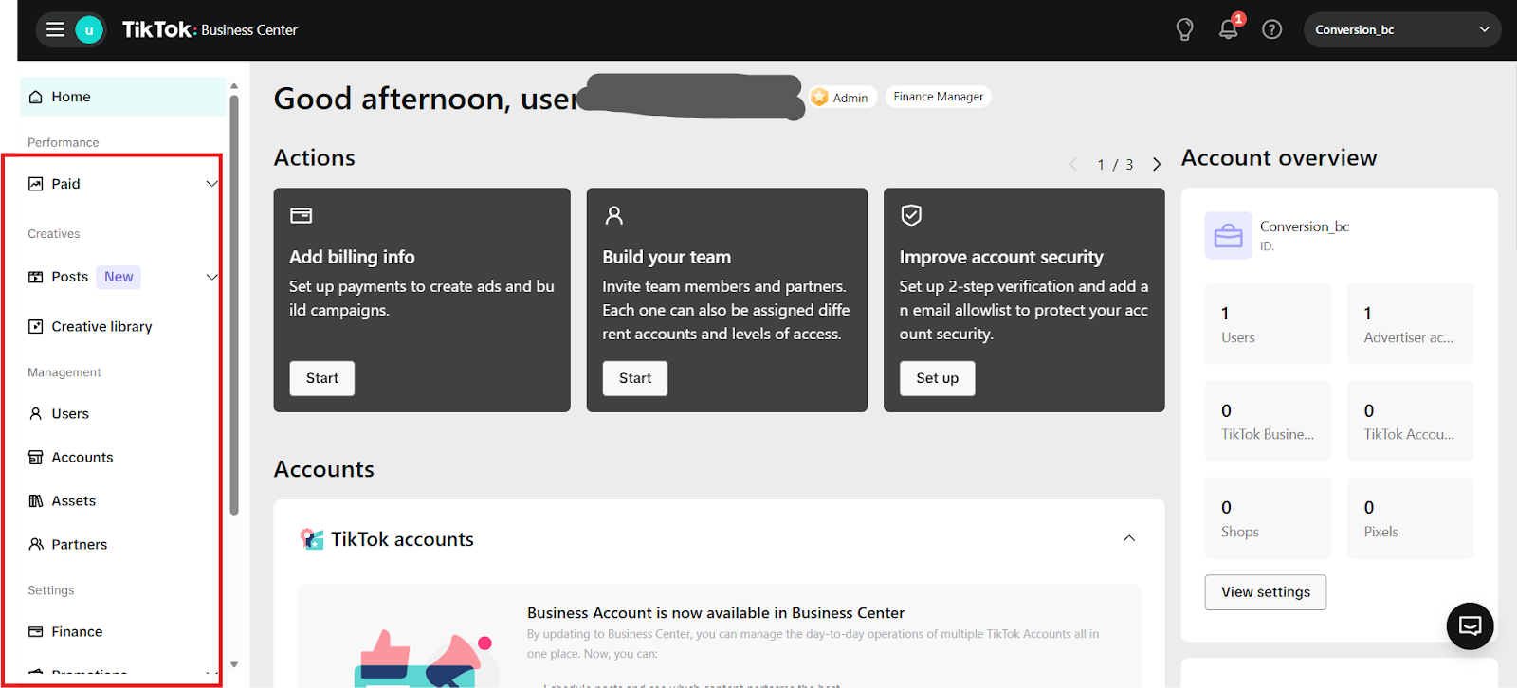Click the green user avatar icon

(89, 29)
